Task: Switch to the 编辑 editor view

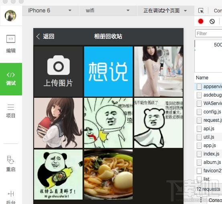Action: [11, 44]
